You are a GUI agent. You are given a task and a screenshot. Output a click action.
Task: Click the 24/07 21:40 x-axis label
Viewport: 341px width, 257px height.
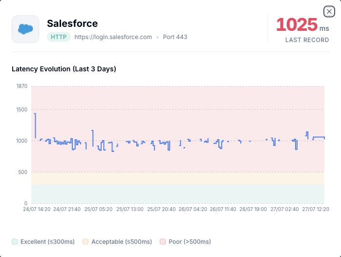click(67, 210)
